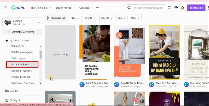Image resolution: width=209 pixels, height=106 pixels.
Task: Click sidebar scrollbar up arrow
Action: [x=41, y=47]
